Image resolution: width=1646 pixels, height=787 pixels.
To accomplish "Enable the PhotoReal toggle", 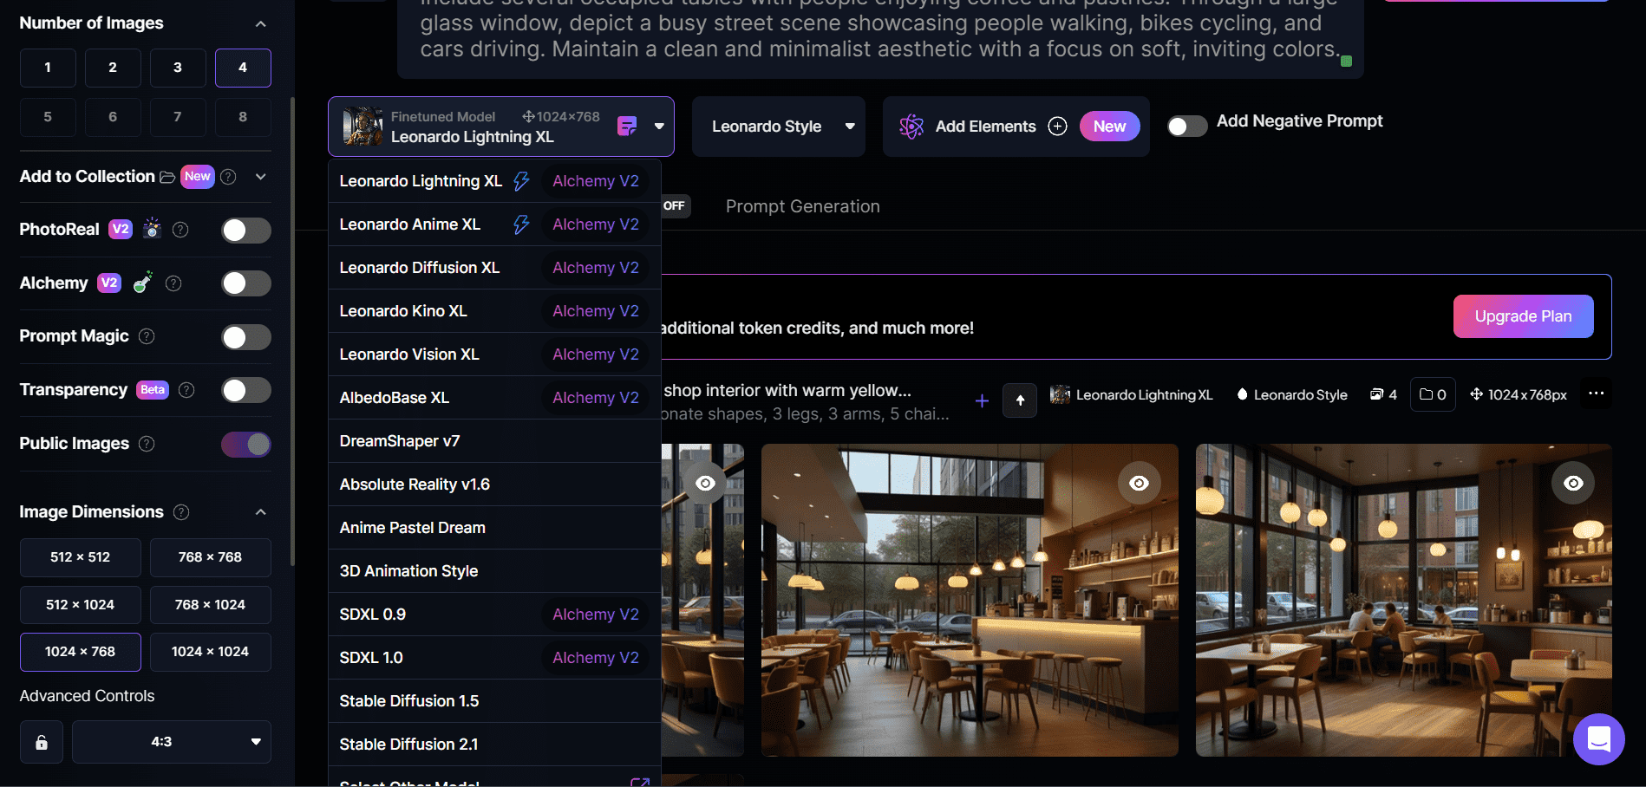I will 245,230.
